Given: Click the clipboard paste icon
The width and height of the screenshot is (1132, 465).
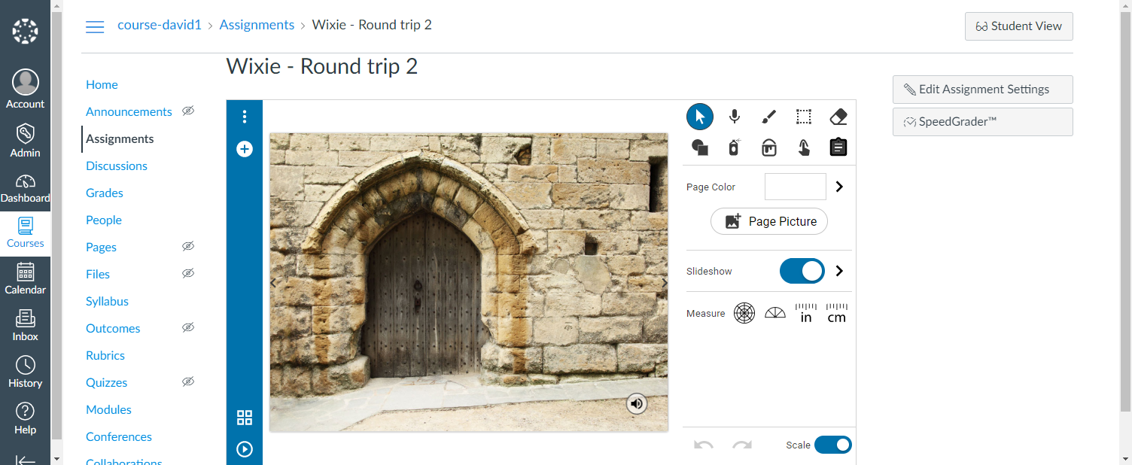Looking at the screenshot, I should (838, 147).
